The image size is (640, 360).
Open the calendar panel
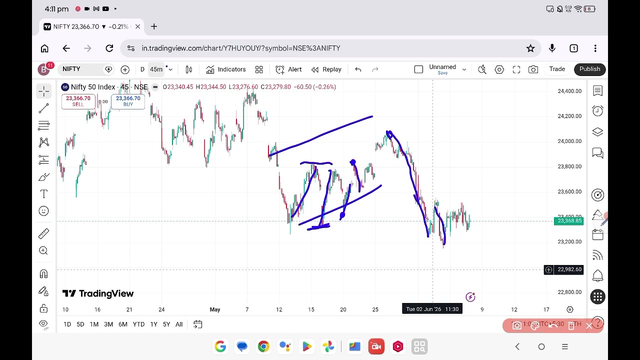(597, 234)
